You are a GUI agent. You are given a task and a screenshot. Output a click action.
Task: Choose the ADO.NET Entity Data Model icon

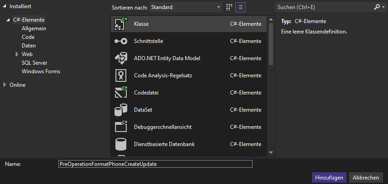(120, 58)
